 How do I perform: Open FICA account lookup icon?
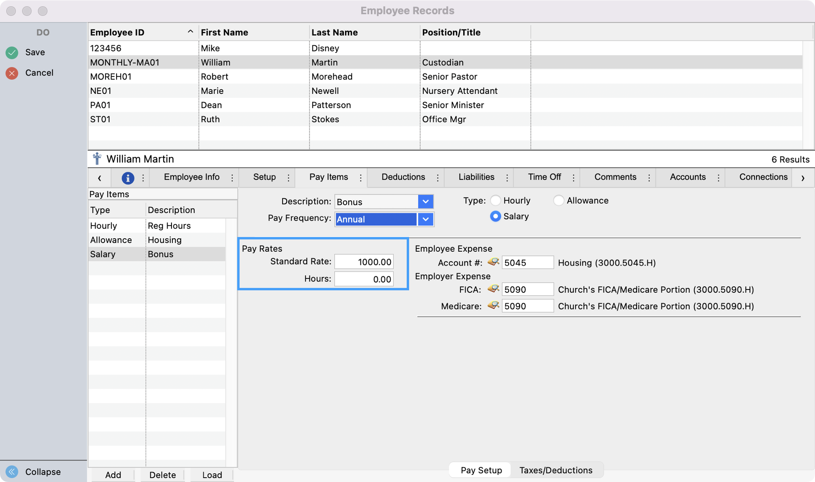tap(493, 289)
